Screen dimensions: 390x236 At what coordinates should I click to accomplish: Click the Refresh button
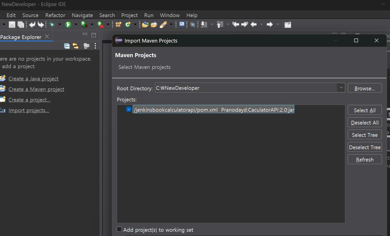point(365,160)
